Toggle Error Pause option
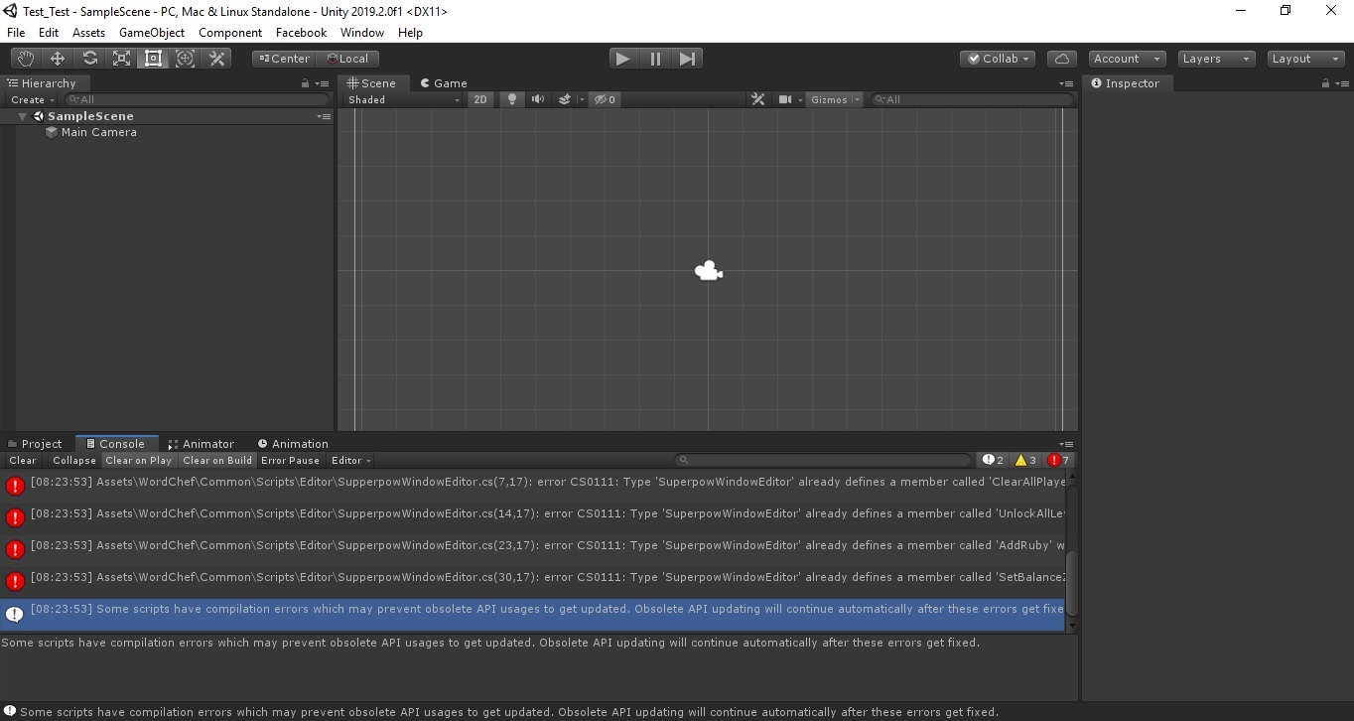Viewport: 1354px width, 721px height. 290,461
